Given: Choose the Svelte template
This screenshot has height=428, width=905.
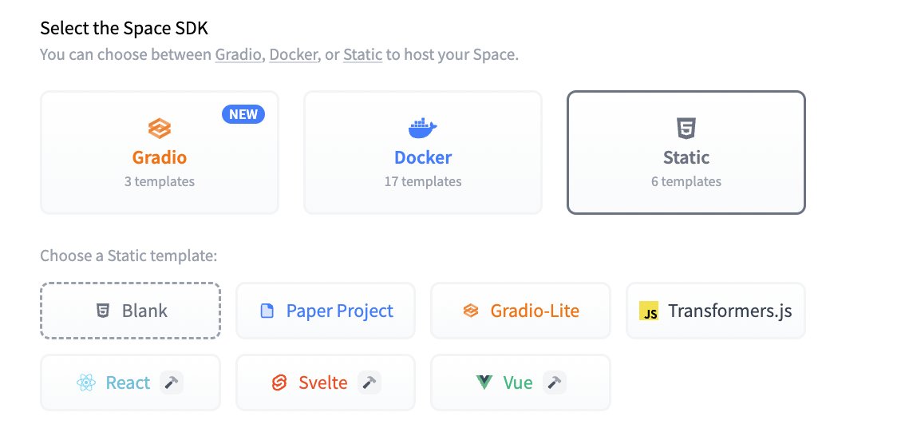Looking at the screenshot, I should coord(326,382).
